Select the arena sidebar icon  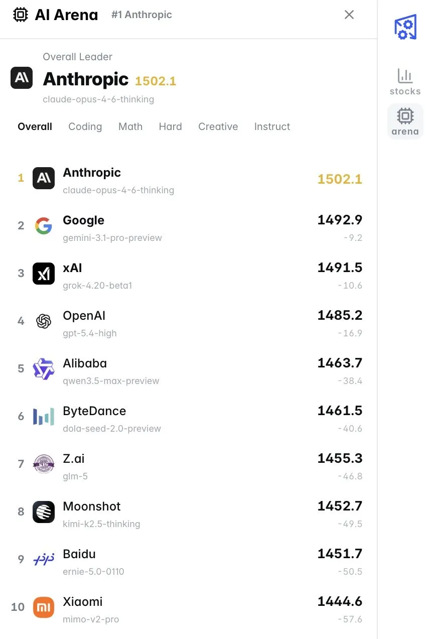click(x=405, y=121)
